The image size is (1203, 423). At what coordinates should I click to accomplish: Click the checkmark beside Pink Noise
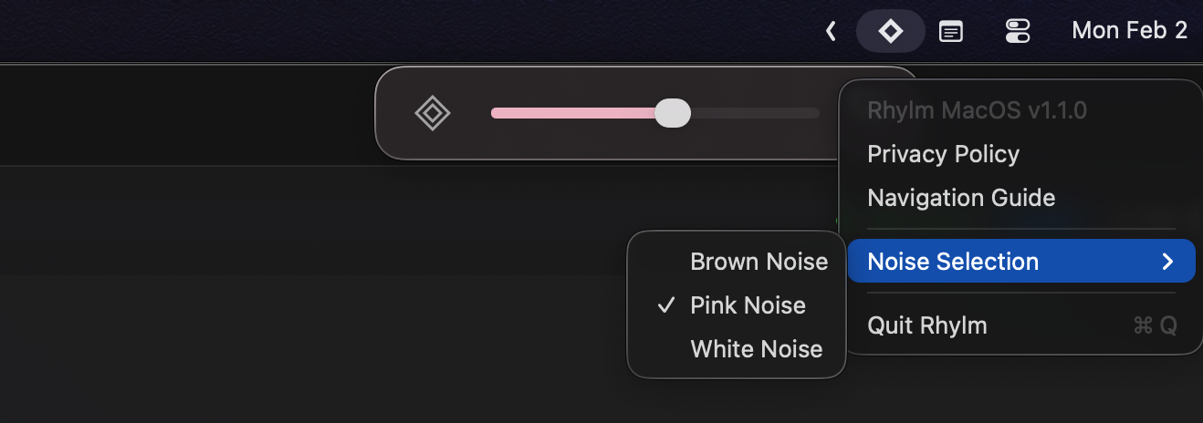click(667, 305)
